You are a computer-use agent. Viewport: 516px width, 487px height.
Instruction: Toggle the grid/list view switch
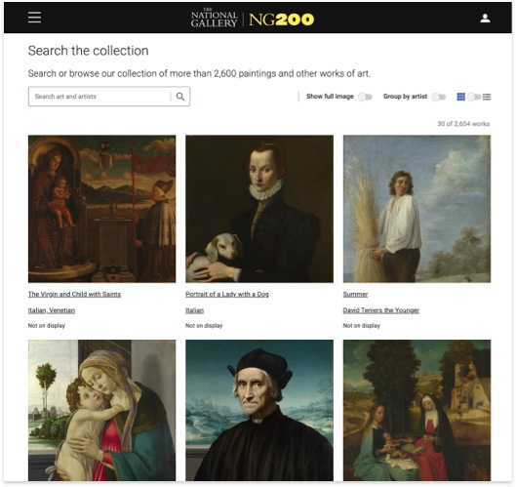click(474, 97)
